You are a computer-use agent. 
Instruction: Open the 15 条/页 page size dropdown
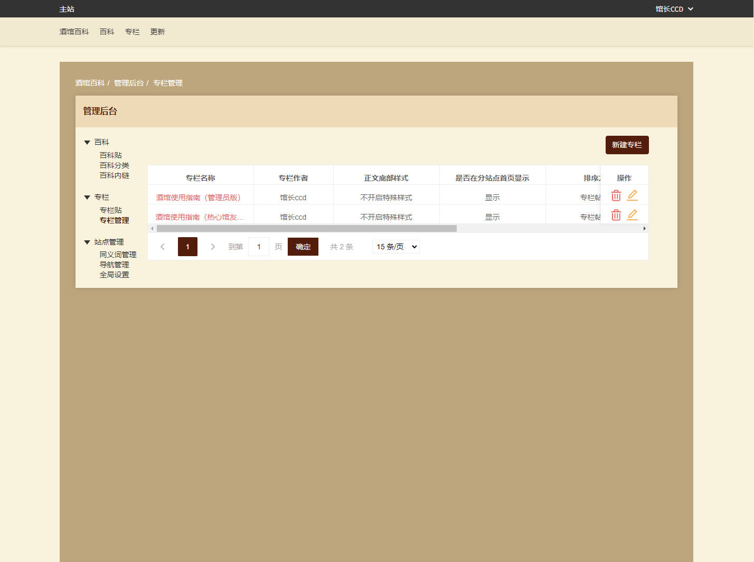[396, 247]
